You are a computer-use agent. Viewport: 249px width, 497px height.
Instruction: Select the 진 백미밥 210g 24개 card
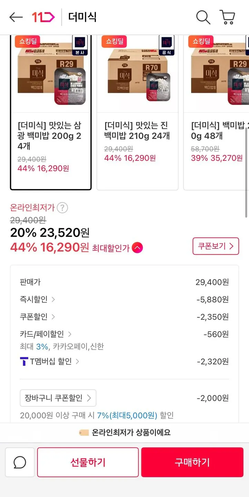[x=137, y=112]
